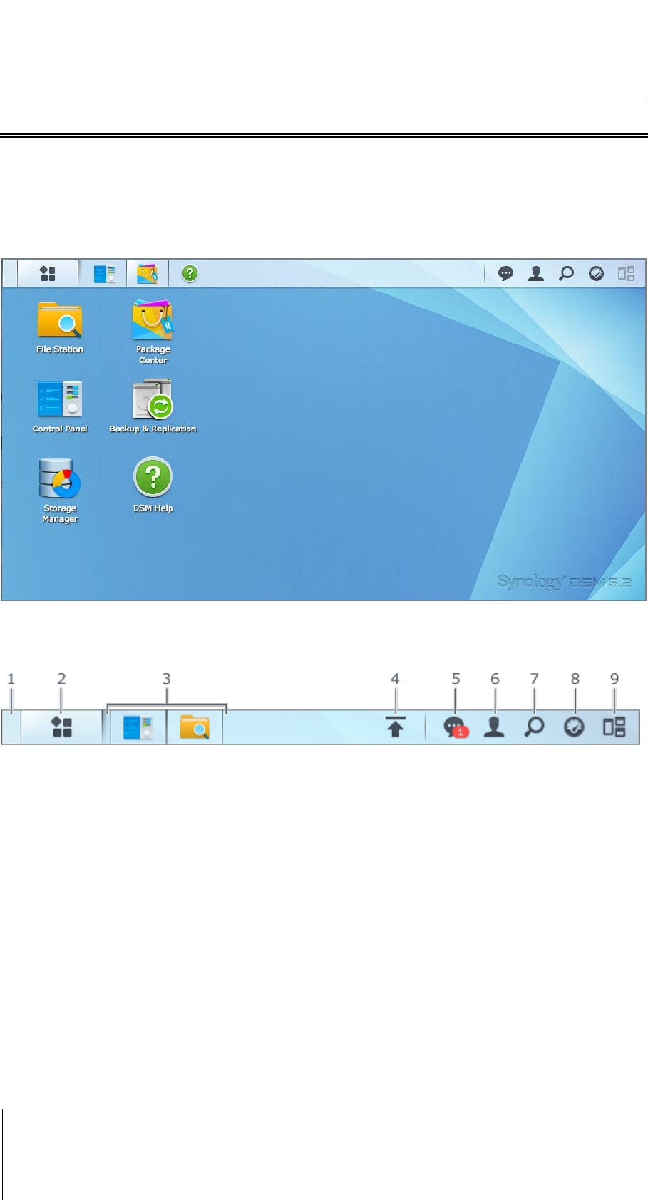Click green DSM Help icon in desktop taskbar

click(190, 273)
